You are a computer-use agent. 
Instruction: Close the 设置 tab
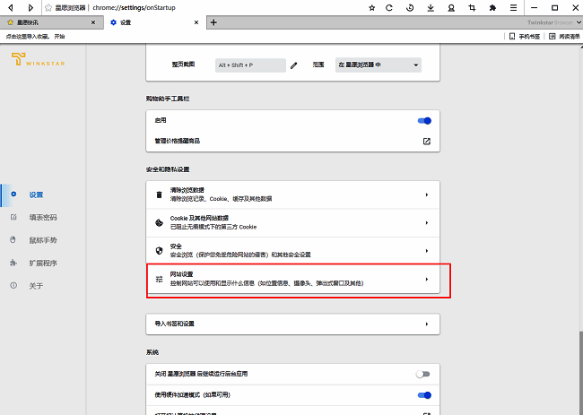coord(196,22)
